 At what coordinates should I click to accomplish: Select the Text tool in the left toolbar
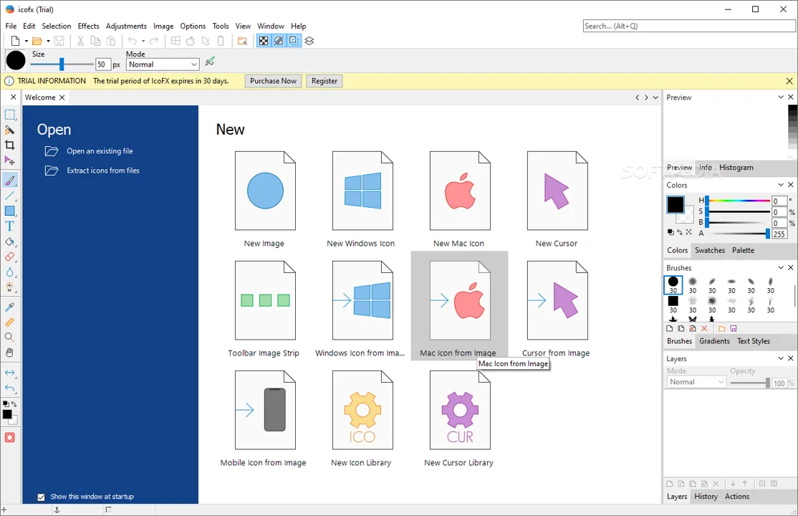[9, 226]
